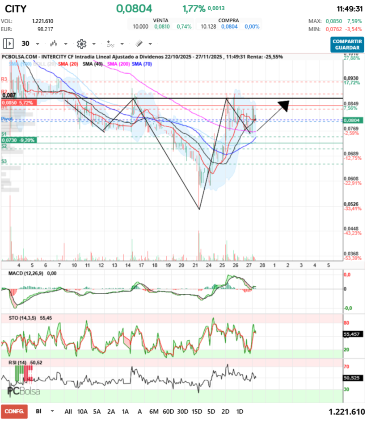
Task: Click the STO value tag 55,457
Action: pos(353,334)
